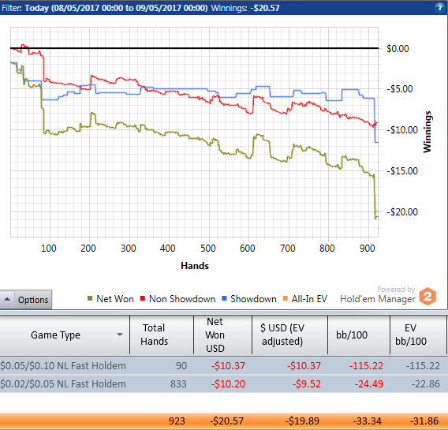Click the Powered by Hold'em Manager text link

378,295
